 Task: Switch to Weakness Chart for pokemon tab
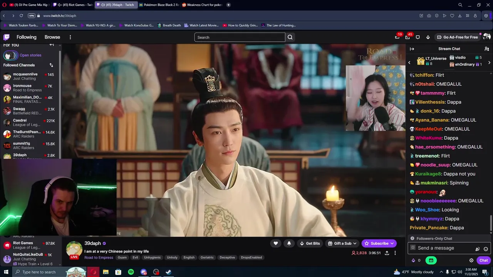202,5
